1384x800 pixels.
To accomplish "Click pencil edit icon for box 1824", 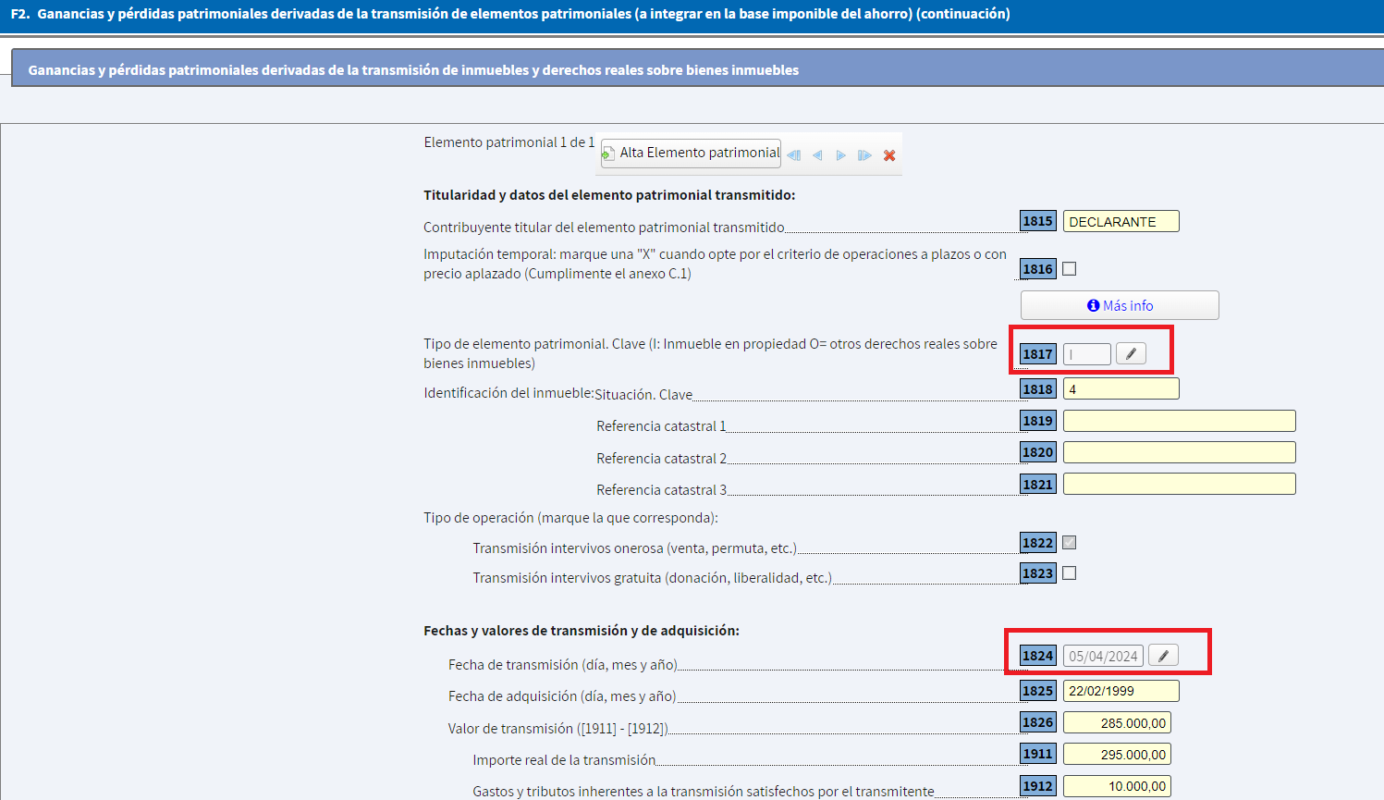I will (1163, 656).
